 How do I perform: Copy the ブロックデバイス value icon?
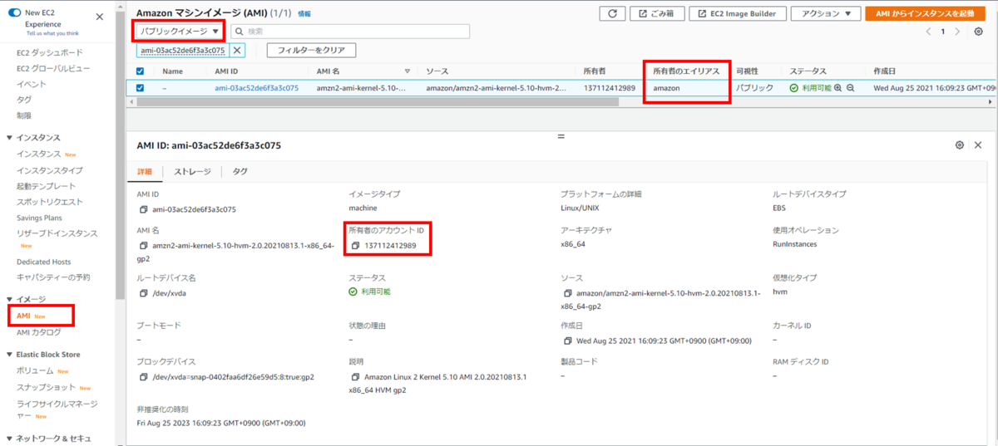[x=144, y=377]
